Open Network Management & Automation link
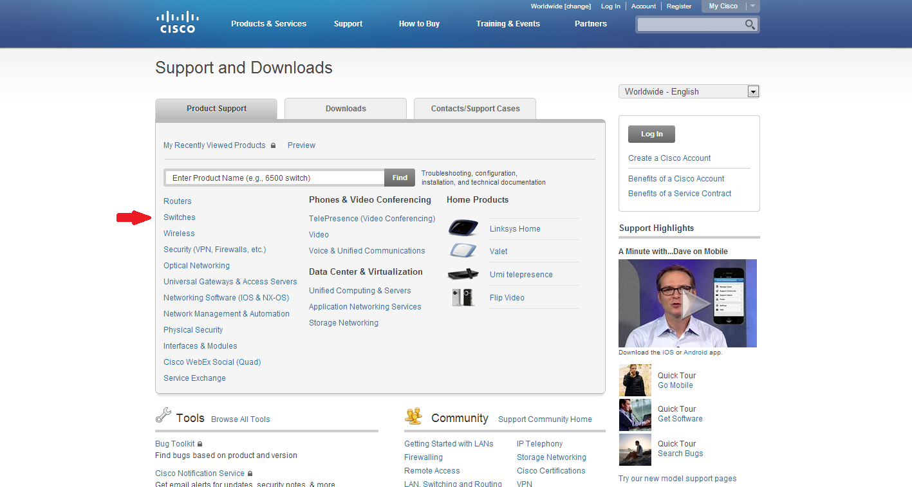The width and height of the screenshot is (912, 487). (x=227, y=314)
